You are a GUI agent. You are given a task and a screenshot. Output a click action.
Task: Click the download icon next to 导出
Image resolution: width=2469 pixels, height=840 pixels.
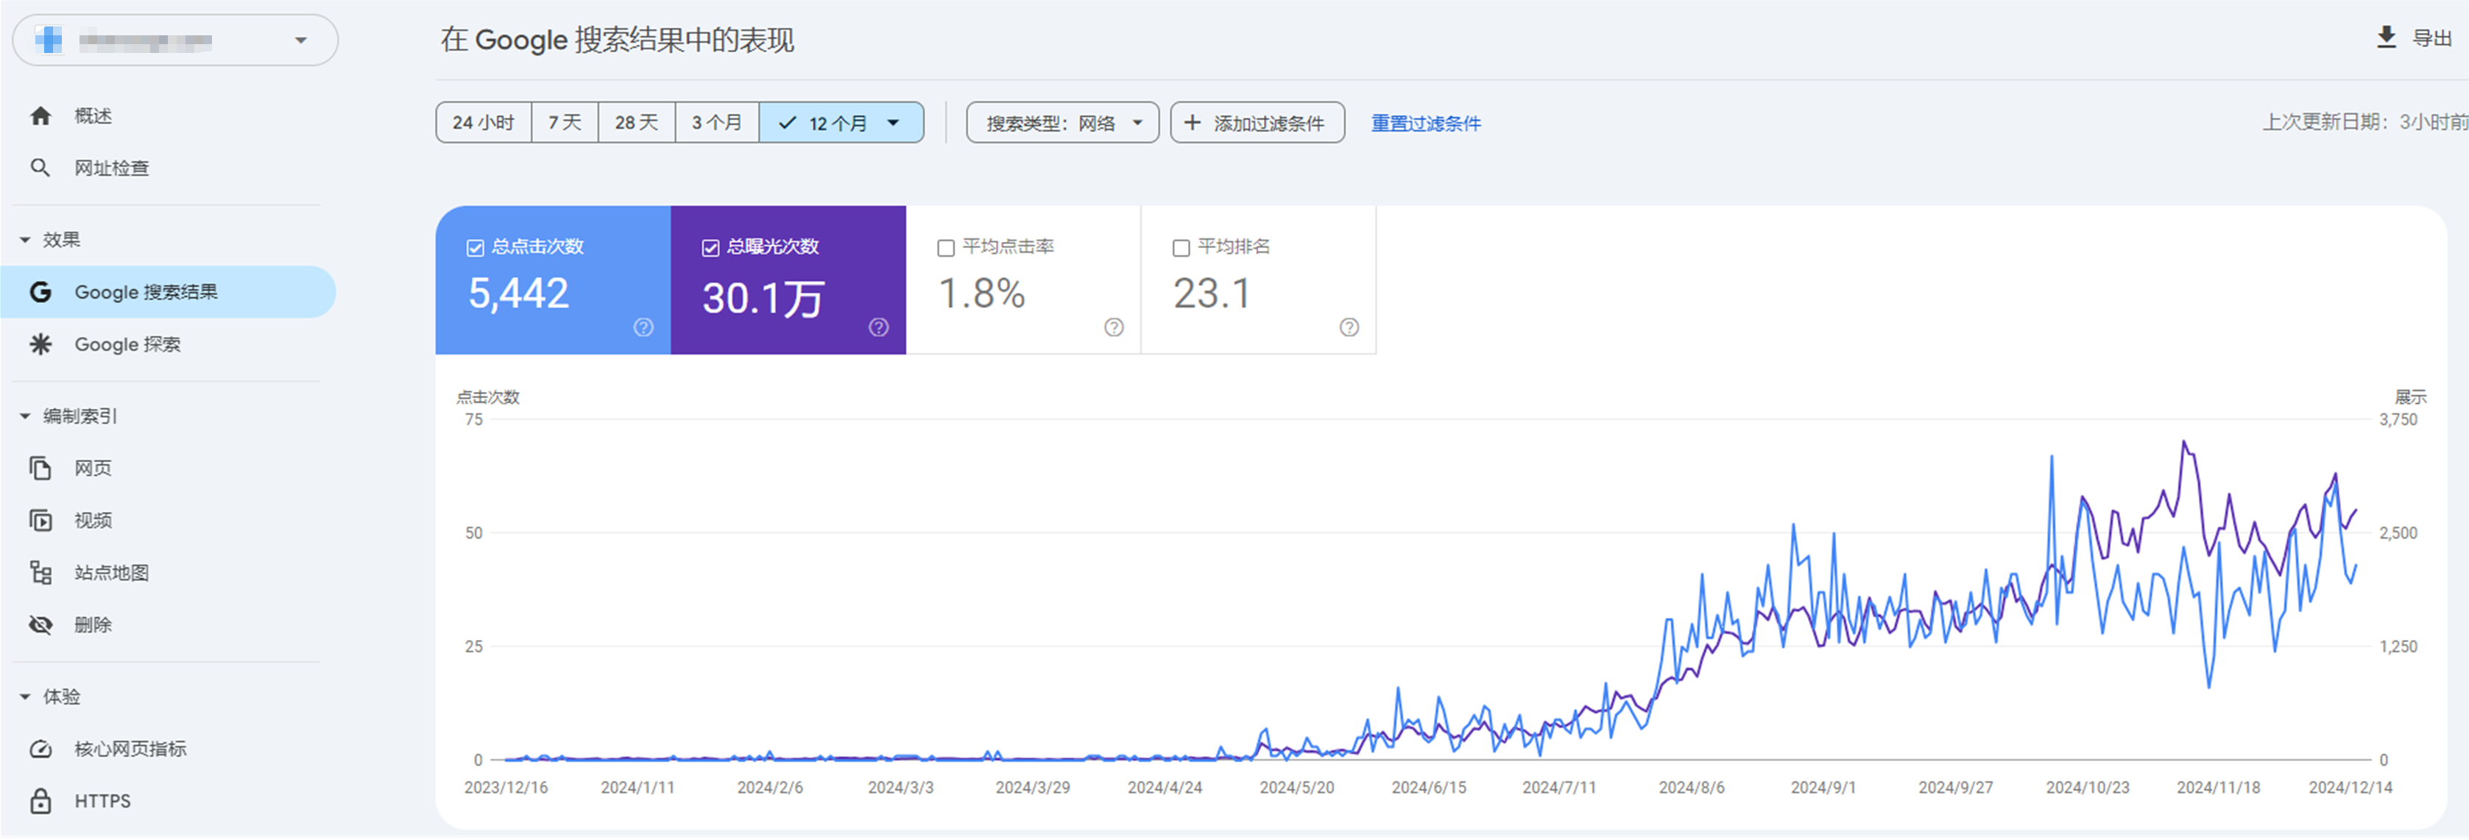click(2387, 38)
